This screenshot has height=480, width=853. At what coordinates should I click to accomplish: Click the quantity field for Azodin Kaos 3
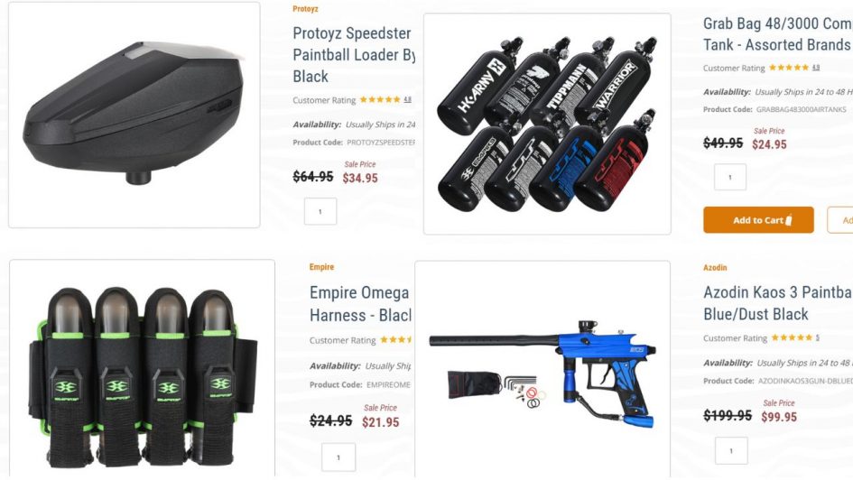pyautogui.click(x=731, y=450)
